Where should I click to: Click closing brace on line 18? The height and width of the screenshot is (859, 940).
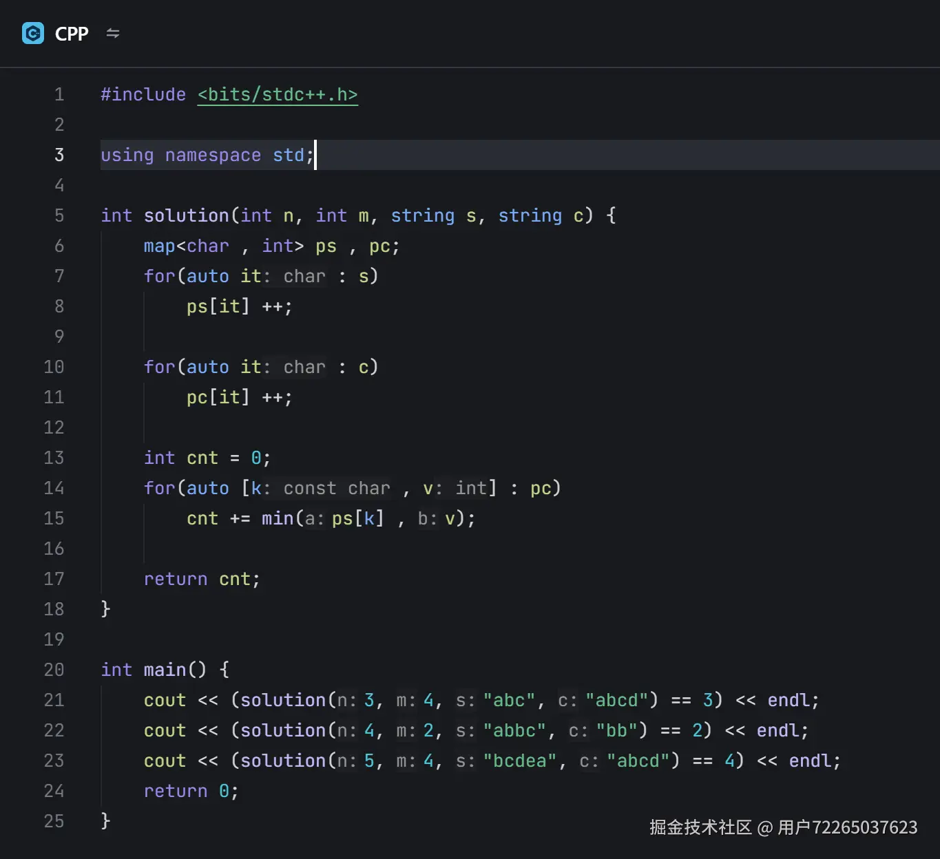pos(105,609)
